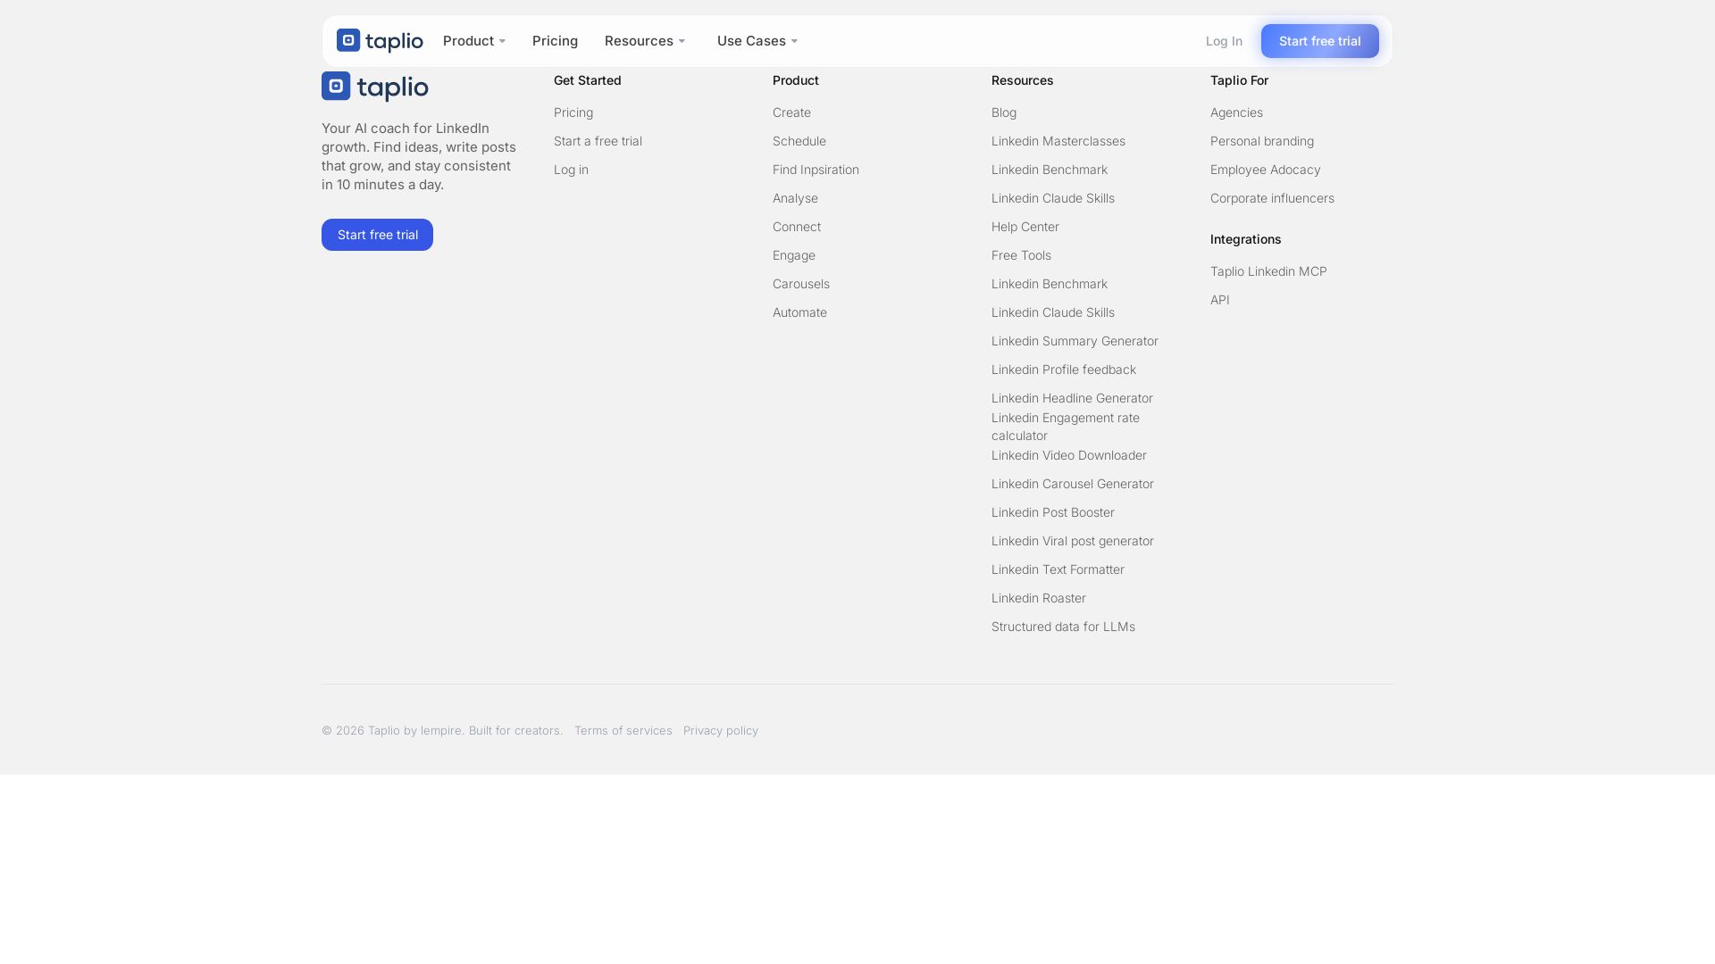
Task: Open Structured data for LLMs
Action: click(x=1063, y=627)
